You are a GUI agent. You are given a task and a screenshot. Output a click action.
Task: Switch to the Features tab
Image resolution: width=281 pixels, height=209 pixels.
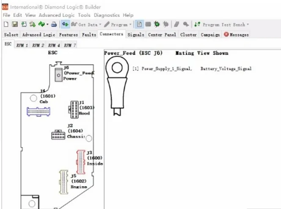69,35
